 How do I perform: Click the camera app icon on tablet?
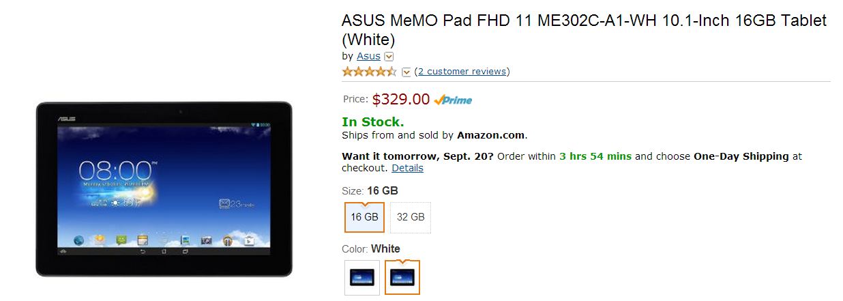(206, 240)
